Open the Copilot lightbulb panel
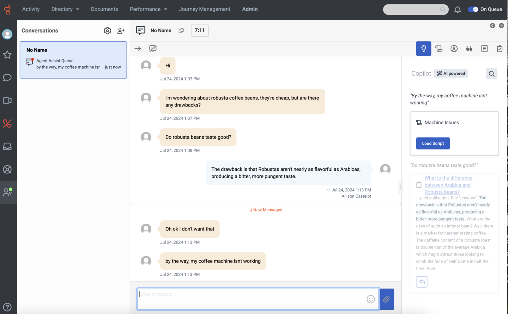 [x=423, y=49]
